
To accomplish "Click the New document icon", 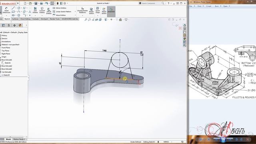I will point(25,3).
